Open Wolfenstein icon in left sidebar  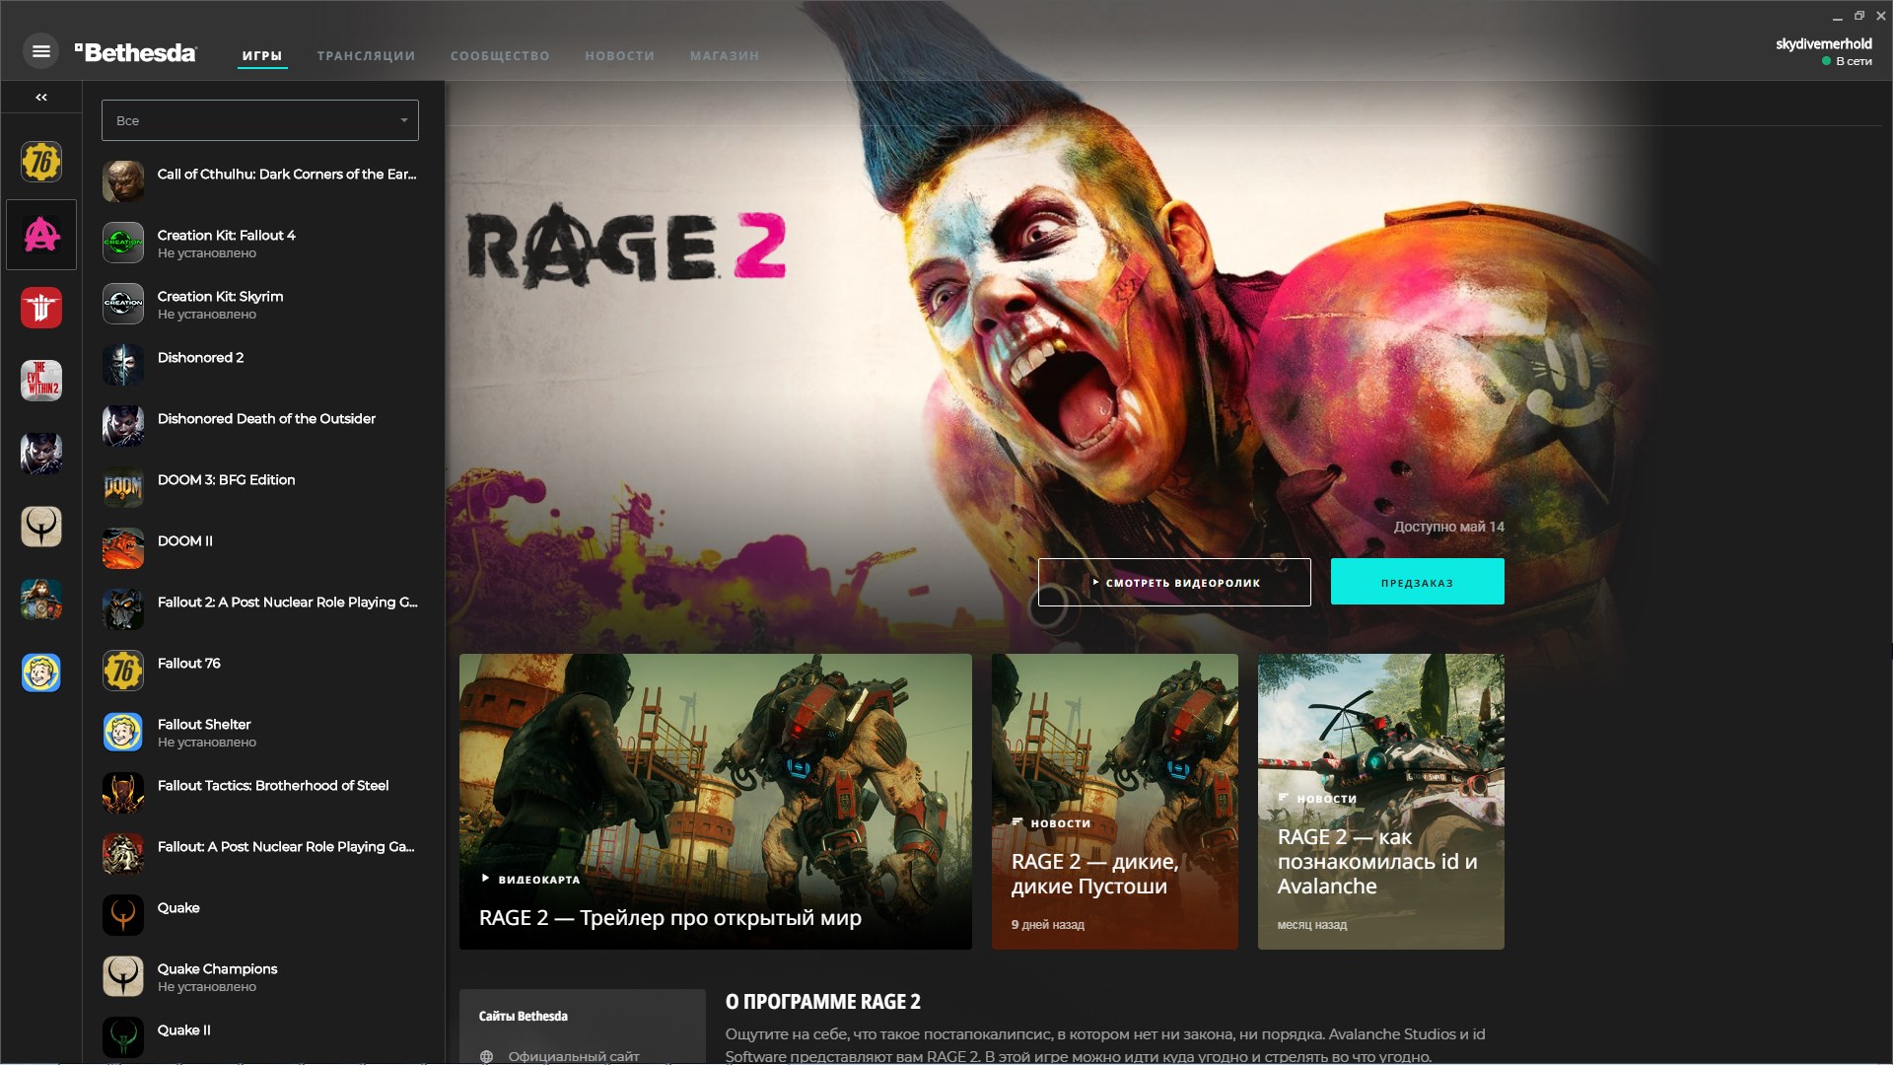pos(41,308)
